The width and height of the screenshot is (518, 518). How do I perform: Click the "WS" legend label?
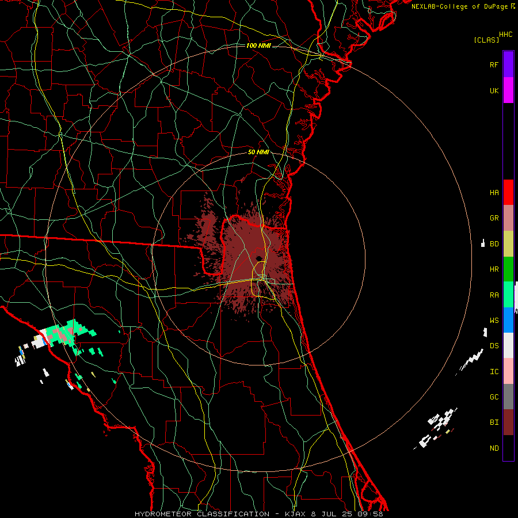point(494,321)
